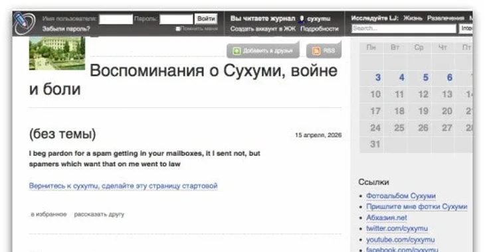The width and height of the screenshot is (485, 252).
Task: Click calendar day 24
Action: pos(375,127)
